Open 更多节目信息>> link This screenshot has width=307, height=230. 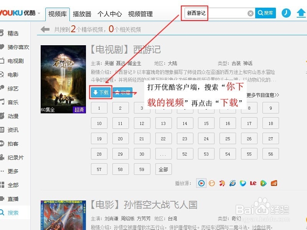coord(262,95)
